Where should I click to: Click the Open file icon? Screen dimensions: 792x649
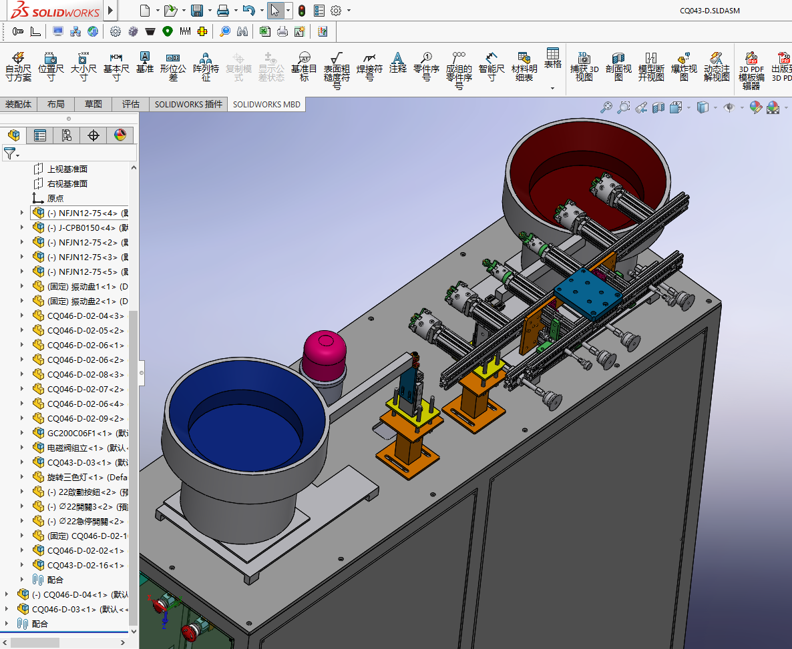point(171,11)
